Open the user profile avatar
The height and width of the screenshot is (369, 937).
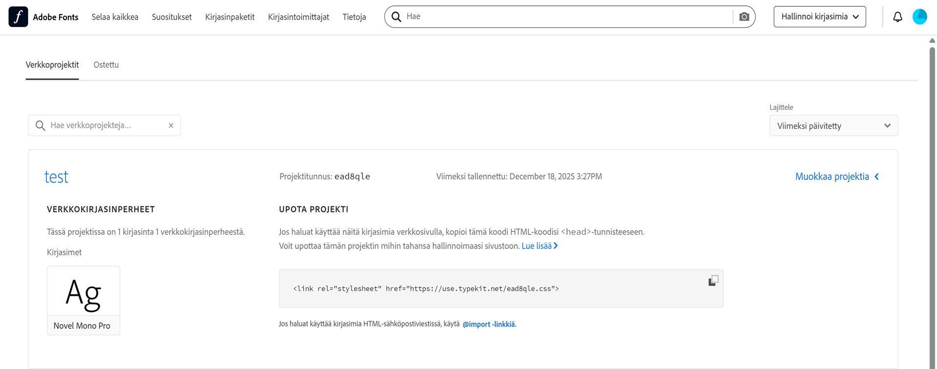(919, 17)
